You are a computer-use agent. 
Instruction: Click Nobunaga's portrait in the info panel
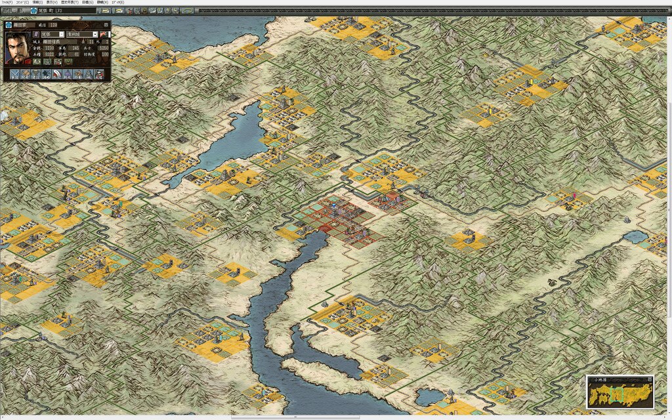(x=18, y=47)
